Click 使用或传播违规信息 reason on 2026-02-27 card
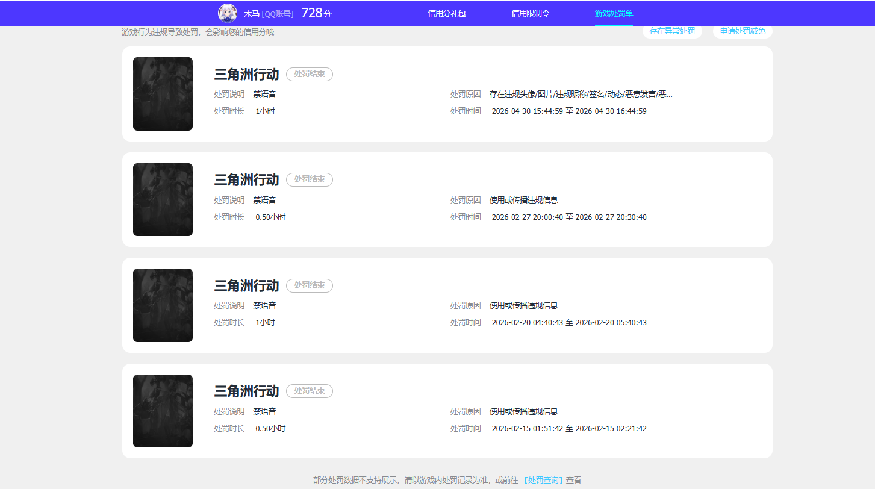Screen dimensions: 875x489 click(x=524, y=200)
